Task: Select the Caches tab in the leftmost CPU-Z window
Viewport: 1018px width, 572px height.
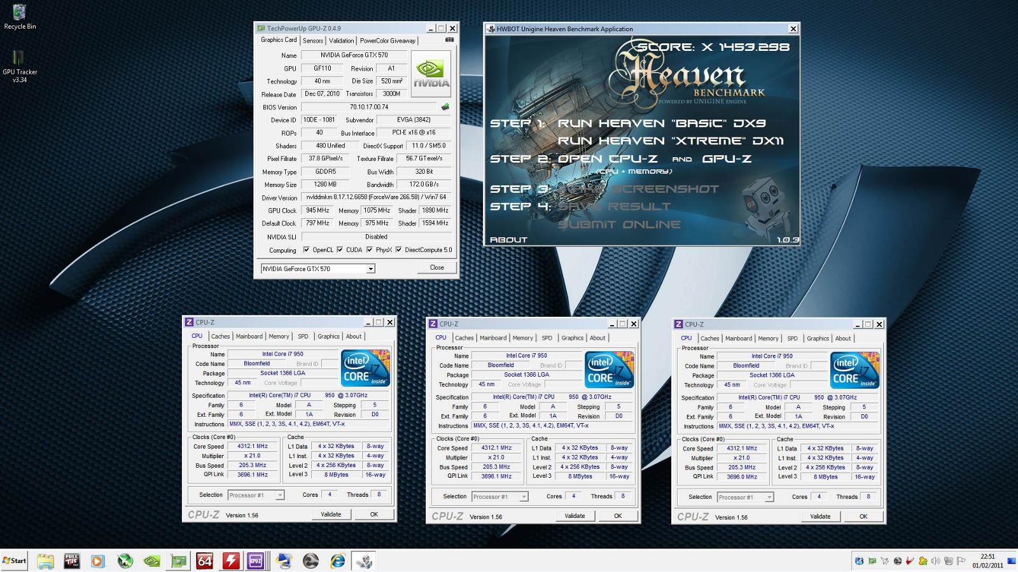Action: point(220,336)
